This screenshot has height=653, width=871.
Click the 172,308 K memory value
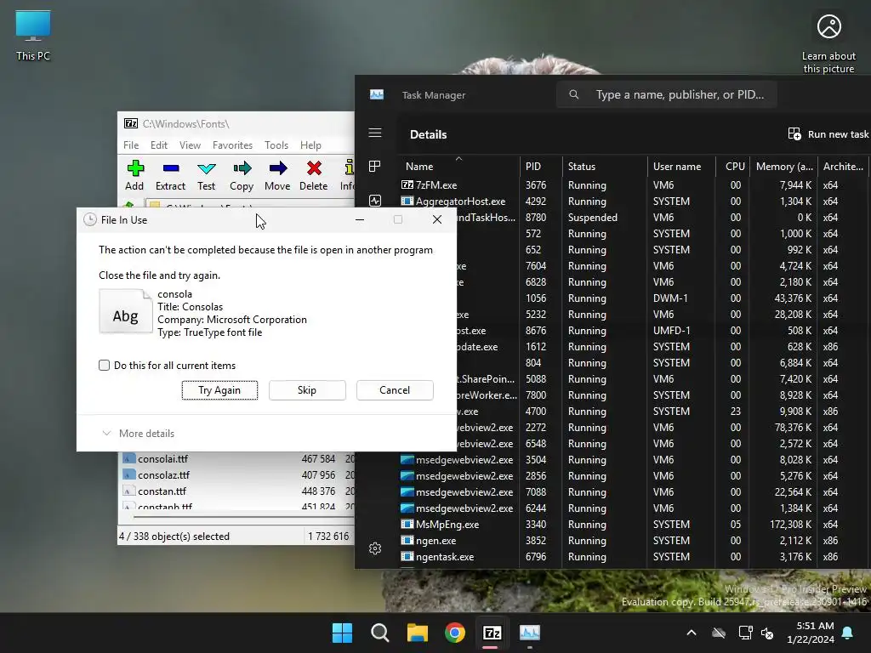[790, 525]
